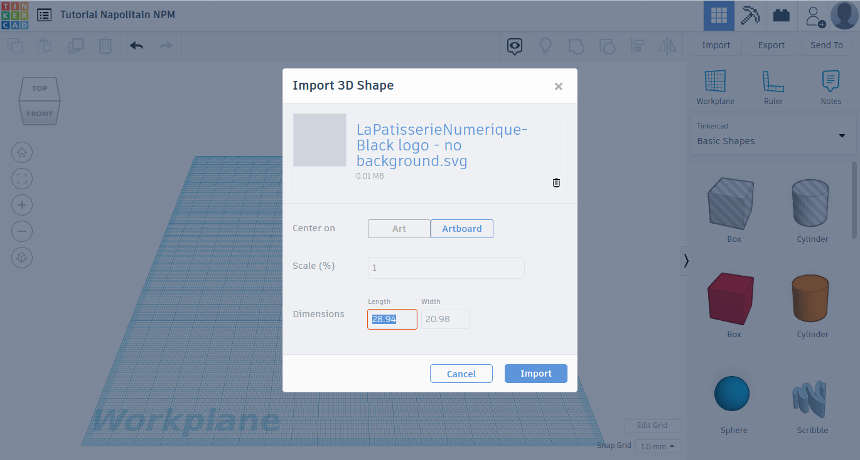The width and height of the screenshot is (860, 460).
Task: Click the Send To button
Action: [x=827, y=45]
